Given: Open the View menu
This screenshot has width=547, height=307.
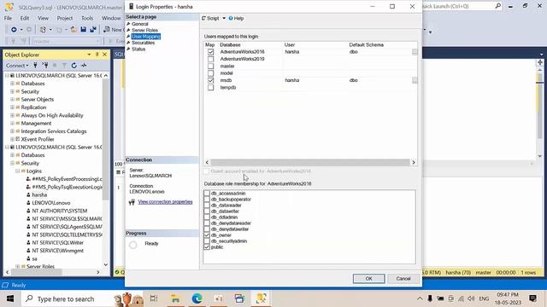Looking at the screenshot, I should click(x=43, y=18).
